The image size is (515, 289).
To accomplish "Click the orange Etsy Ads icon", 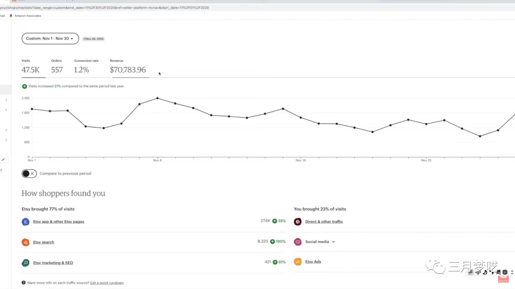I will [x=298, y=262].
